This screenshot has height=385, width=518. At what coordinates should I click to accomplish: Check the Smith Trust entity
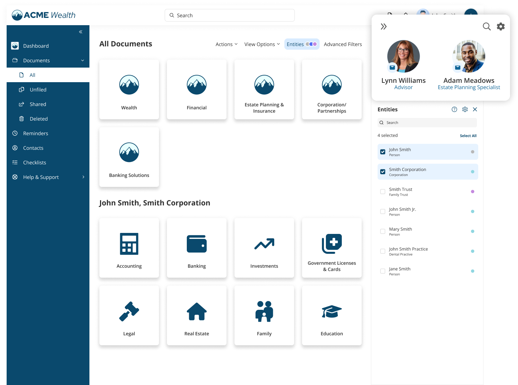coord(383,192)
